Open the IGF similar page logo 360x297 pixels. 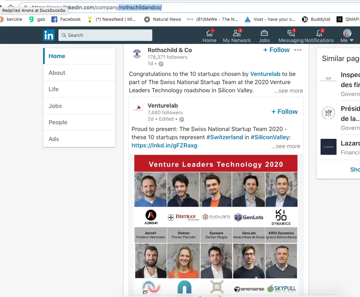(329, 79)
